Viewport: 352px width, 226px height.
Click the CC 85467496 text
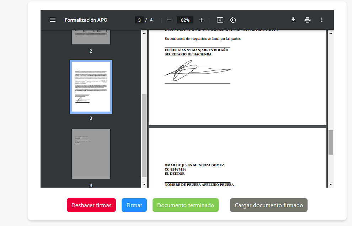(x=176, y=169)
